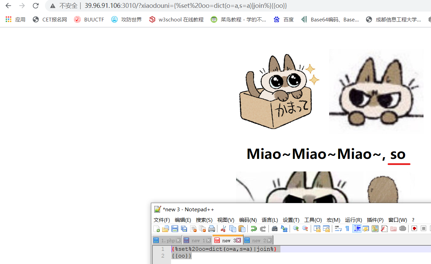Reload the browser page

pos(35,6)
